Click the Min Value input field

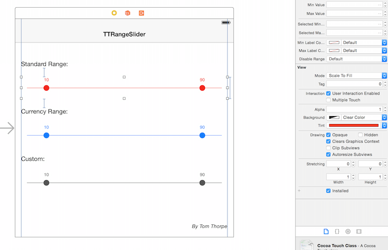click(355, 5)
